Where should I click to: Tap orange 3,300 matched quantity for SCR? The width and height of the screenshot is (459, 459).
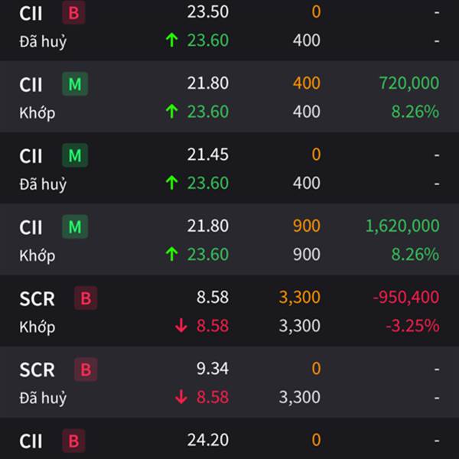tap(299, 298)
